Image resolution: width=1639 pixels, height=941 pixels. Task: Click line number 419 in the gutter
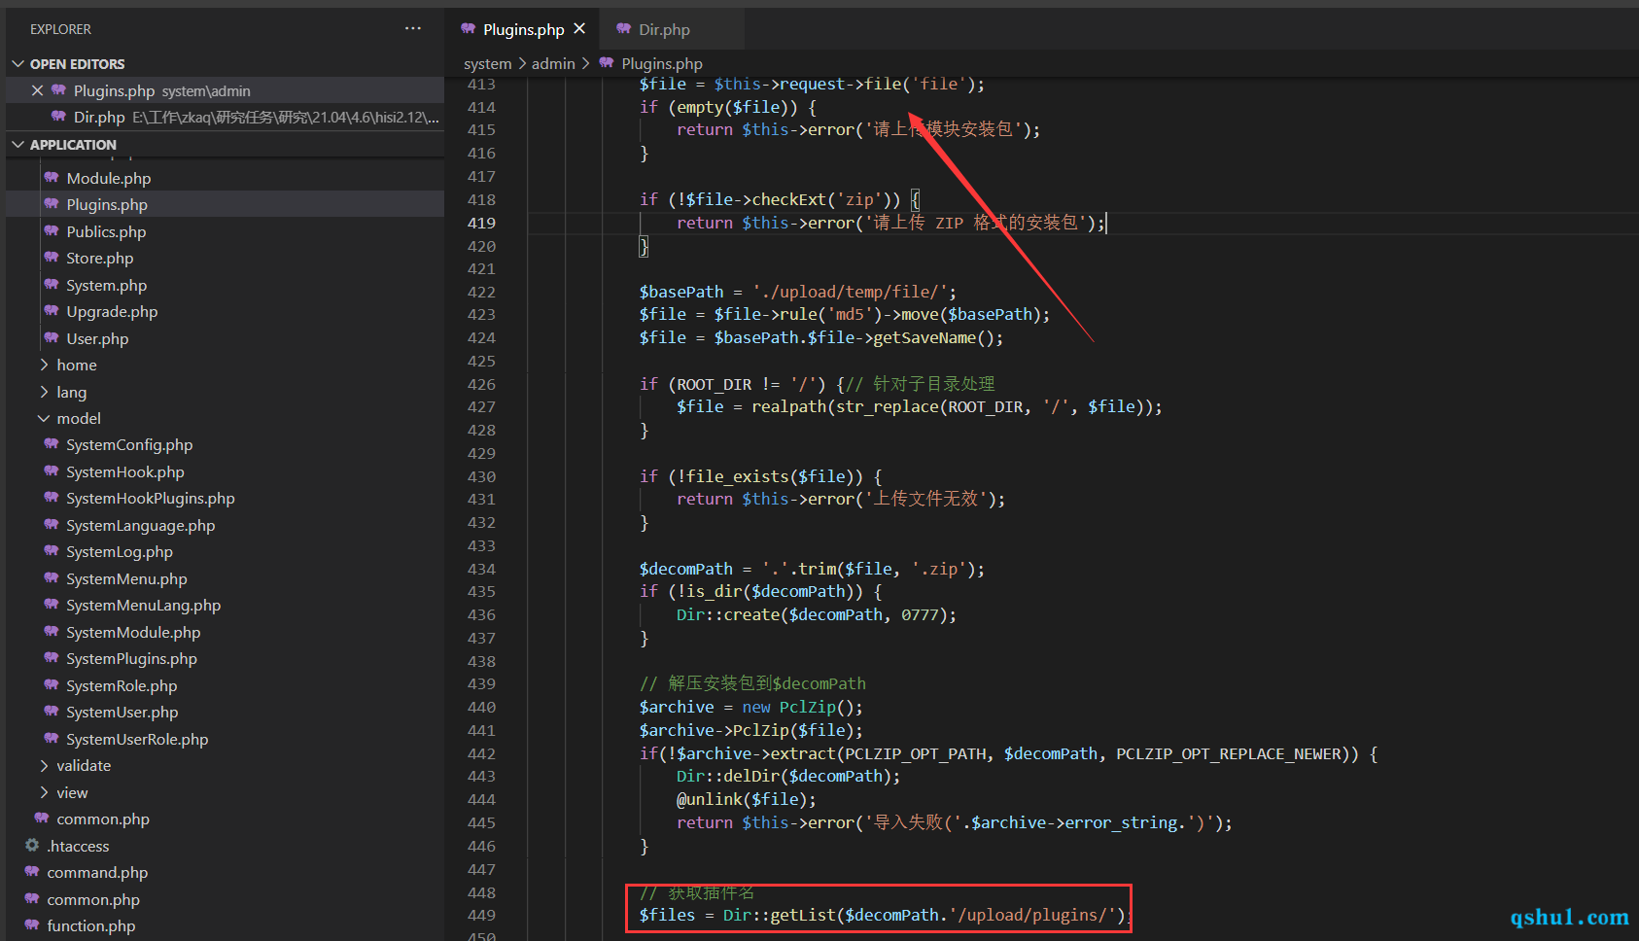coord(481,223)
